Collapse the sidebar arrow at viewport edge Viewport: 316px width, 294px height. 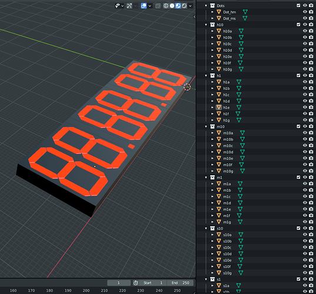(x=194, y=16)
